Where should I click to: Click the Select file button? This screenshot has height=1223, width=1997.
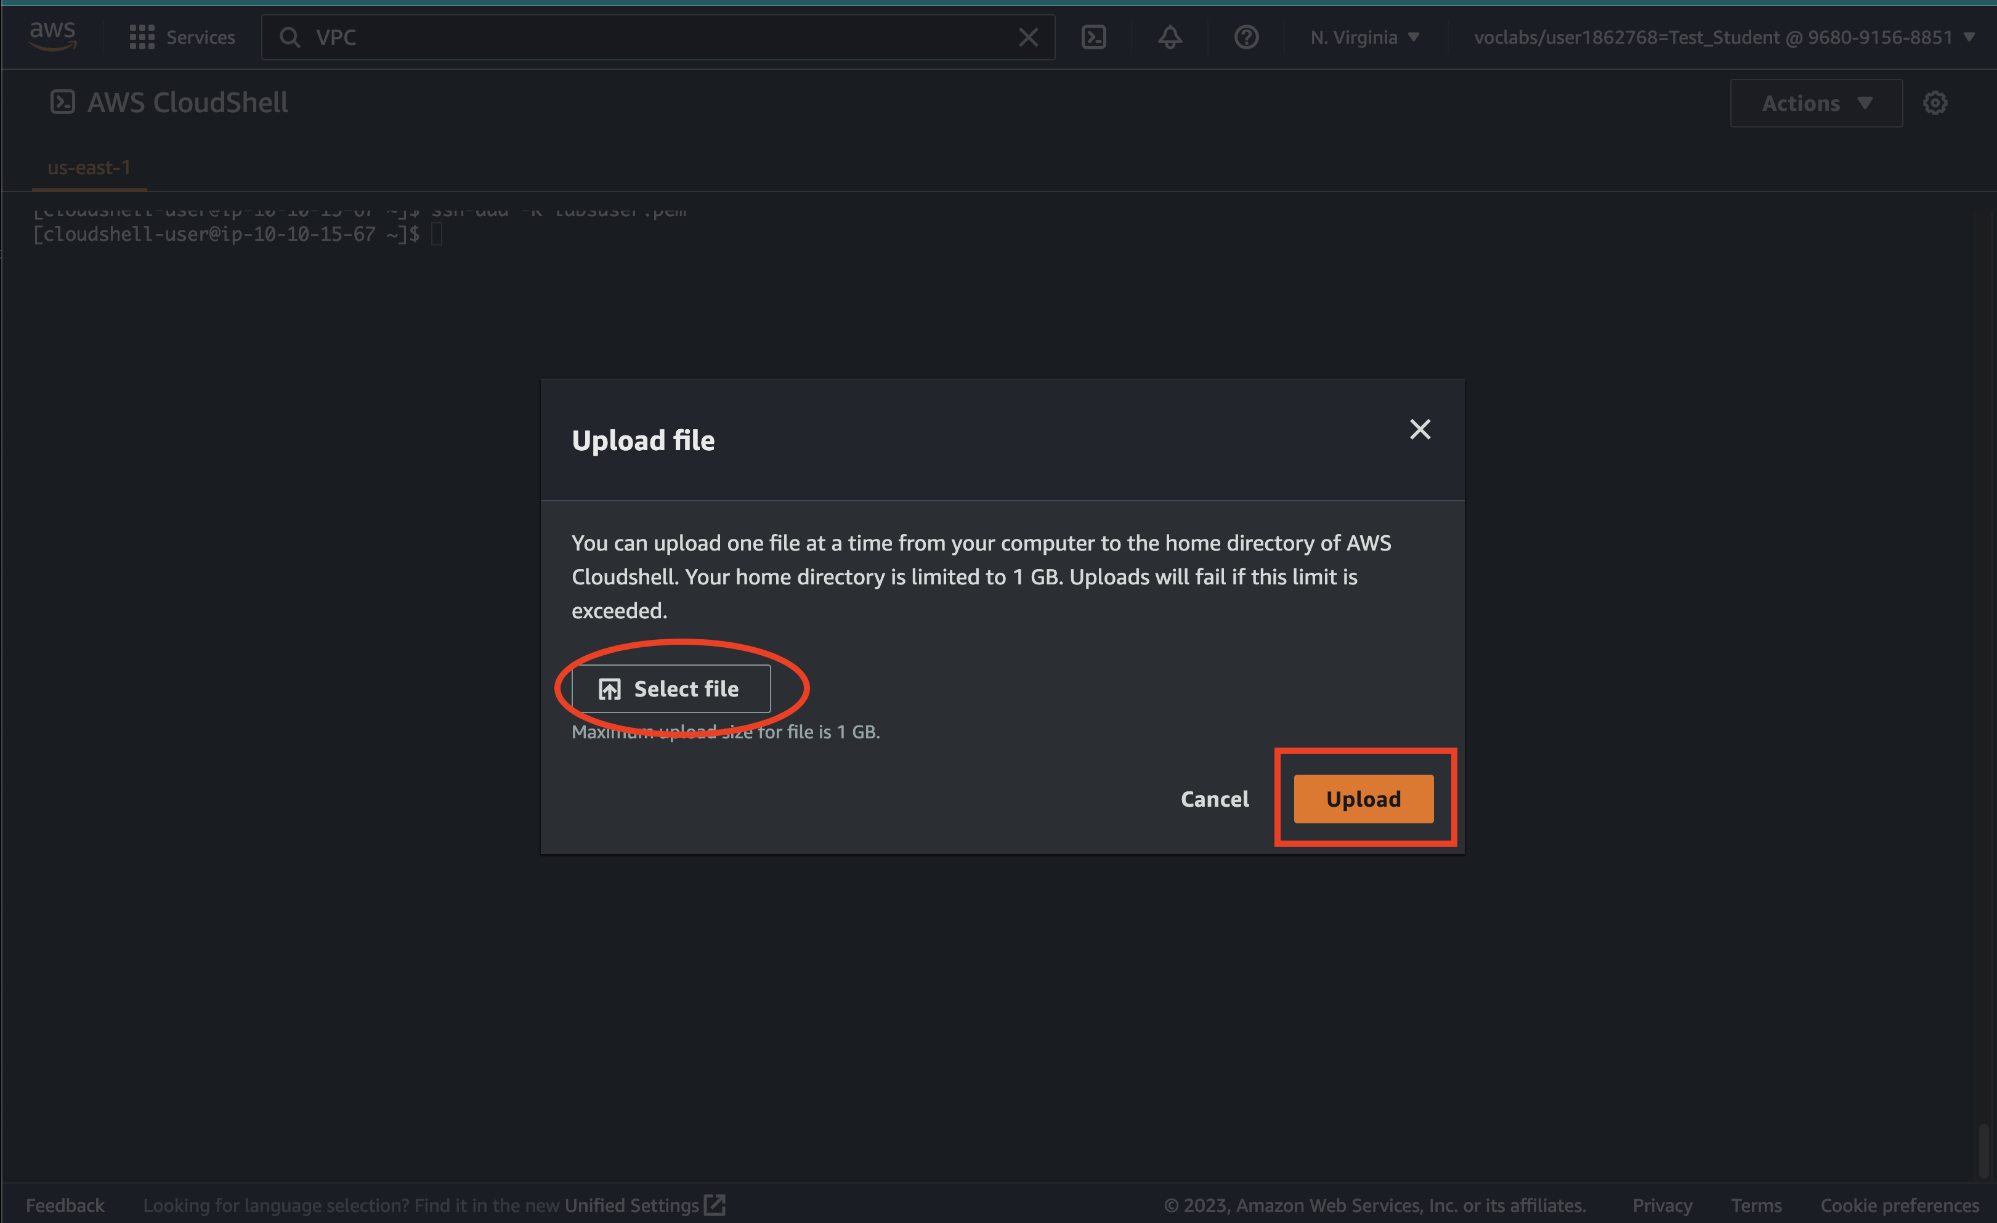[670, 689]
